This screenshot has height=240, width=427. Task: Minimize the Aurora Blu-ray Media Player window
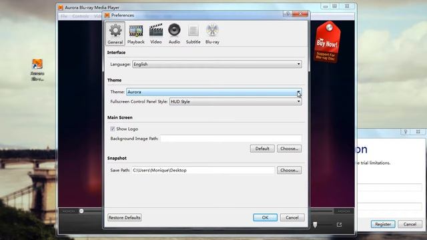(x=325, y=6)
